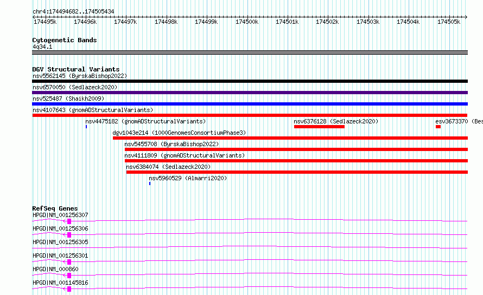The width and height of the screenshot is (483, 295).
Task: Click the nsv5455708 ByrskaBishop2022 red bar
Action: (x=296, y=149)
